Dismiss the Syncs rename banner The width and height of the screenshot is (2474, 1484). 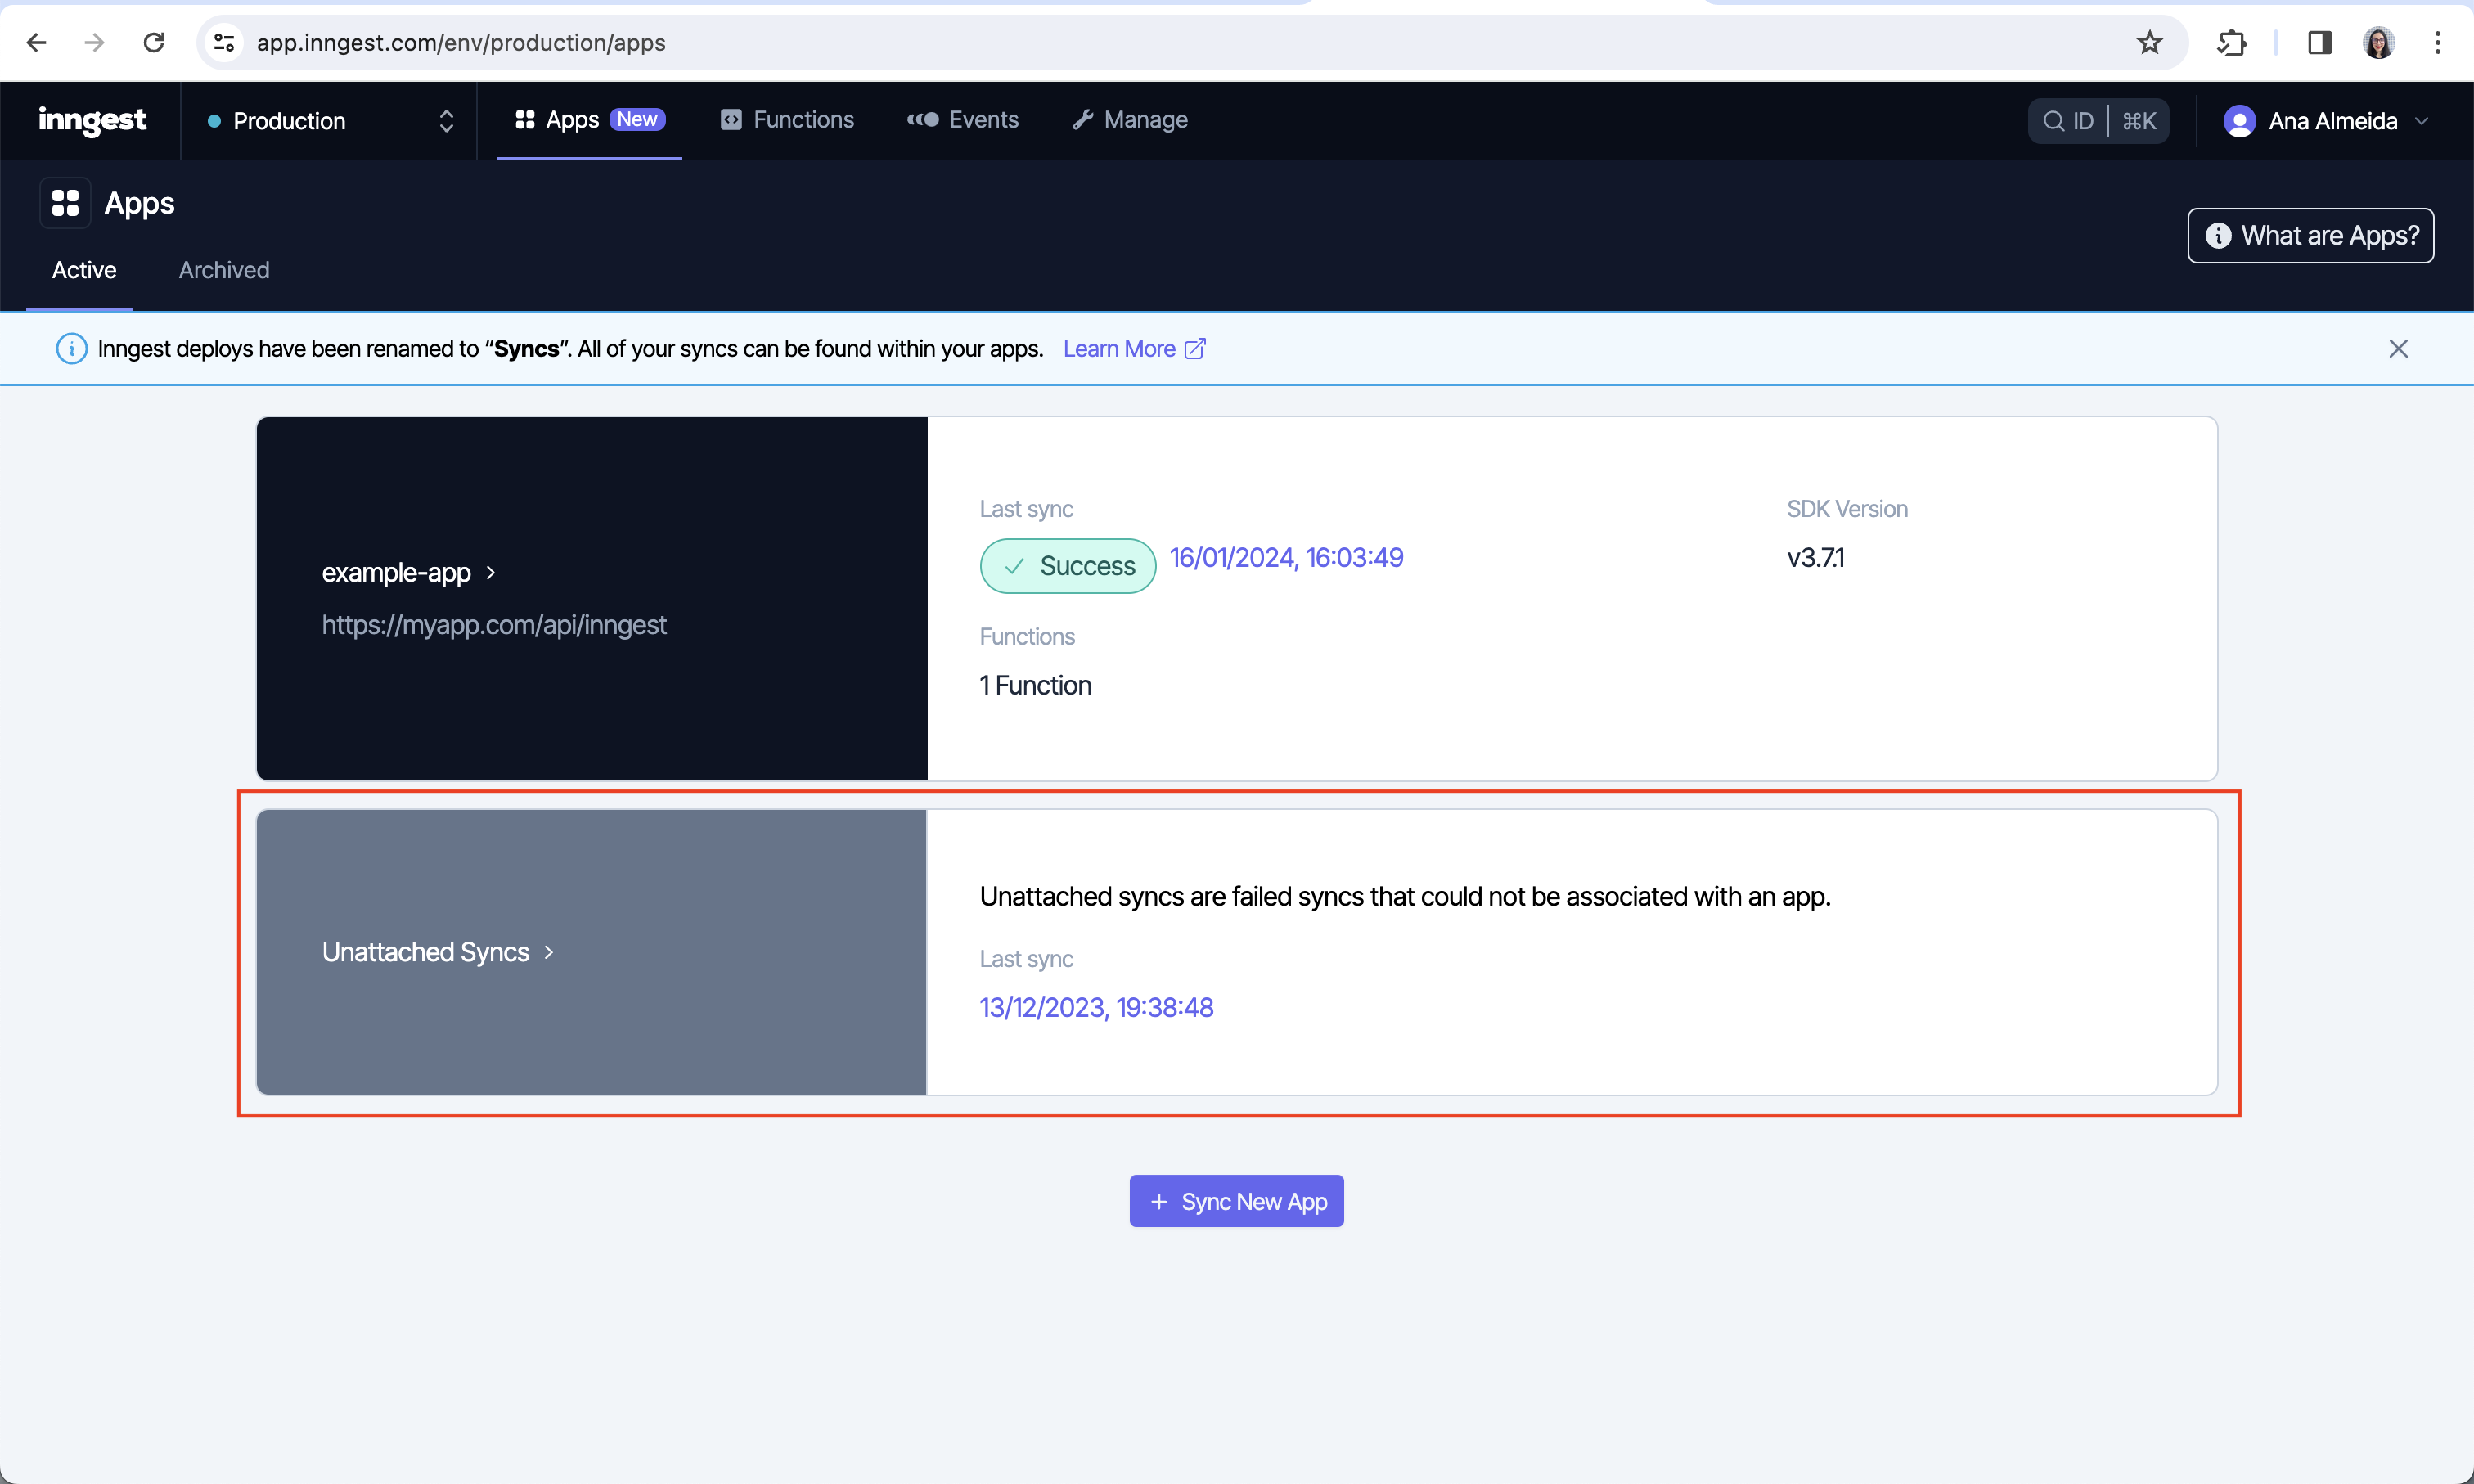[2398, 349]
